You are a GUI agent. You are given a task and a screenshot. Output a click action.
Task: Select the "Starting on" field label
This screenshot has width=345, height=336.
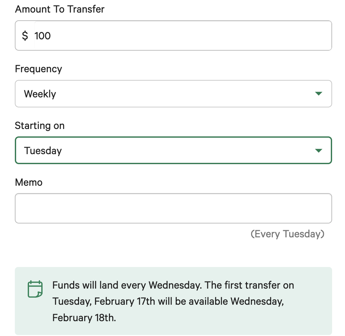[x=40, y=126]
